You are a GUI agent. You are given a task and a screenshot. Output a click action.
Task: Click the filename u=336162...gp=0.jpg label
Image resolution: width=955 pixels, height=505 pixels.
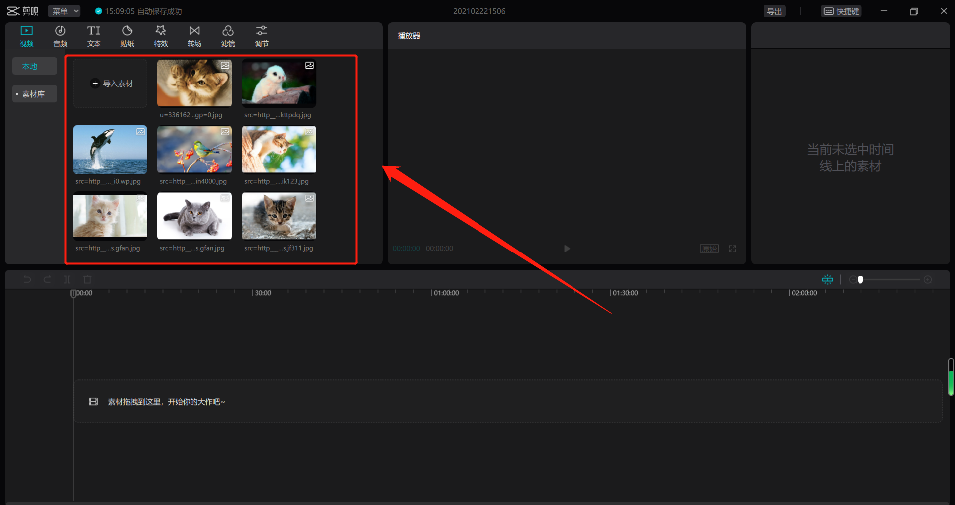[x=191, y=115]
